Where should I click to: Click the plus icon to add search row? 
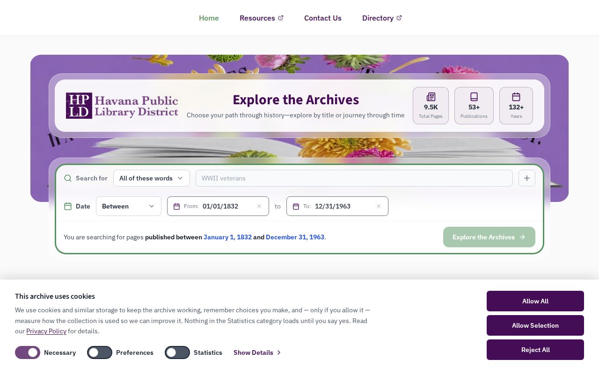527,178
